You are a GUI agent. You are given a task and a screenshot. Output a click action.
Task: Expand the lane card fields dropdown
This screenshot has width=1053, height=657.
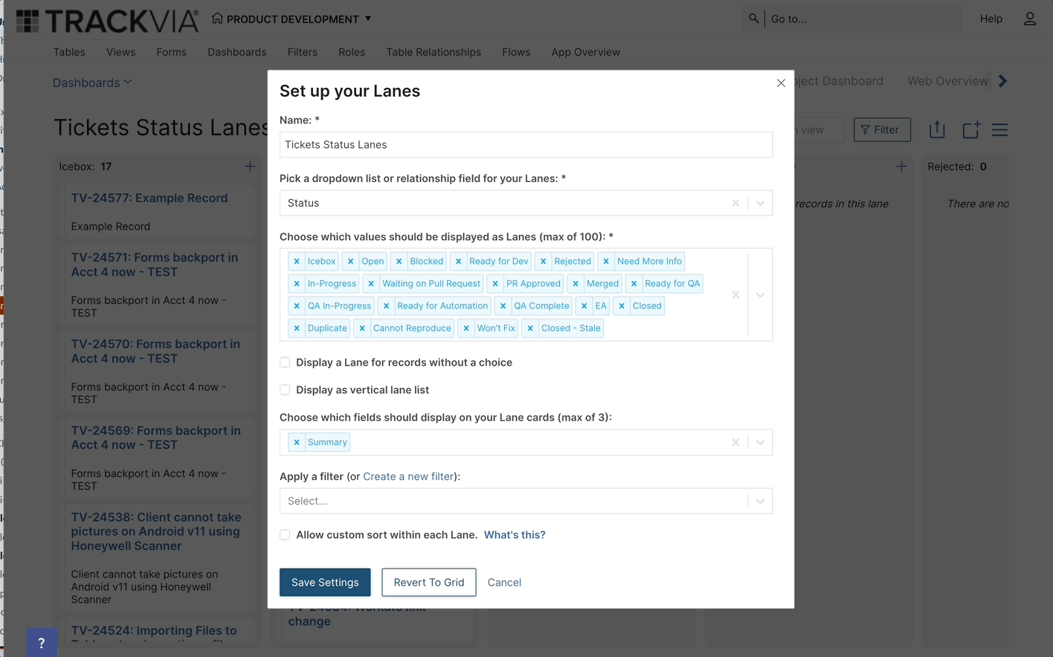pyautogui.click(x=760, y=442)
